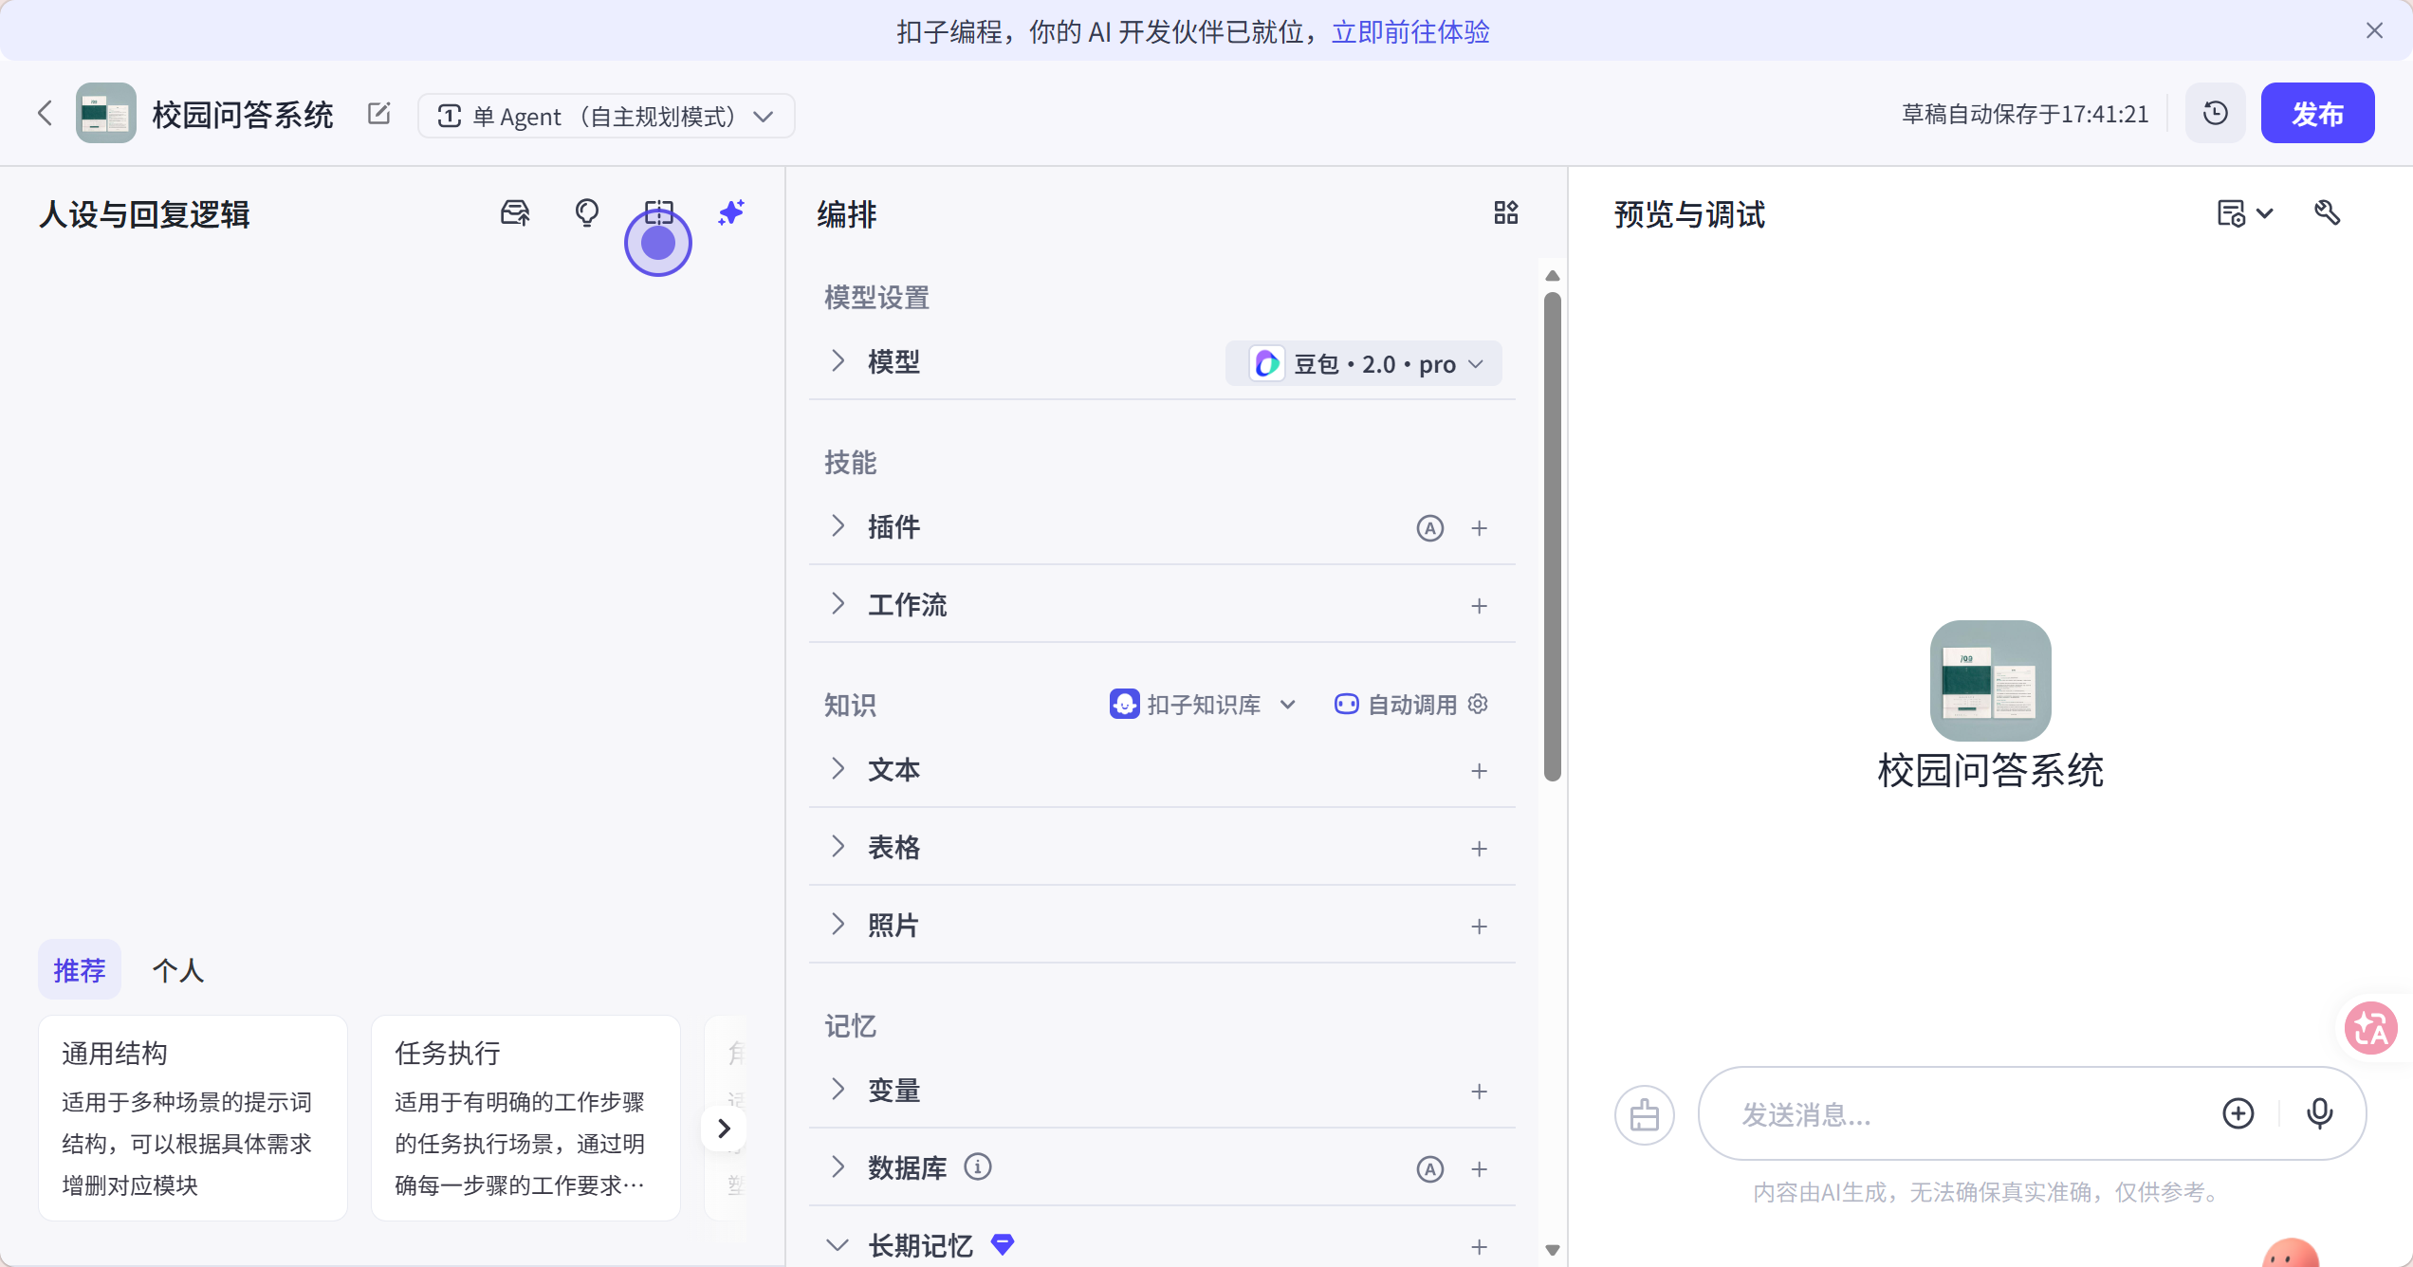The image size is (2413, 1267).
Task: Expand the 插件 section
Action: click(x=838, y=525)
